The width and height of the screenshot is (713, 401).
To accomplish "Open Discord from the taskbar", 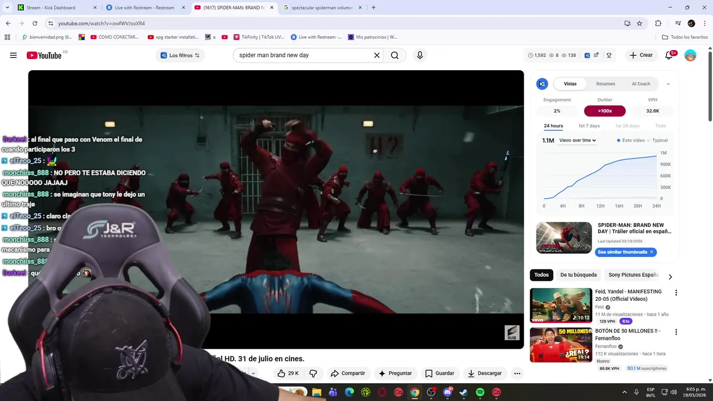I will [x=447, y=392].
